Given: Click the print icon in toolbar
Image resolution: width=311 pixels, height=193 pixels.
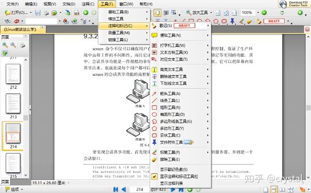Looking at the screenshot, I should [46, 13].
